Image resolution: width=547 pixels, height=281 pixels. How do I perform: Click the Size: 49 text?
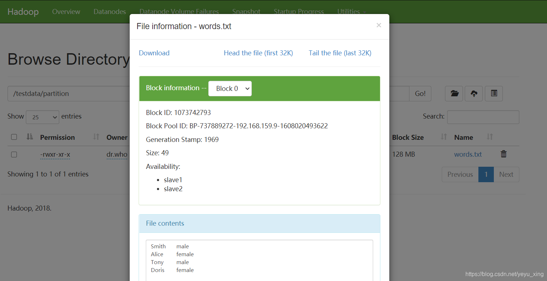(157, 153)
